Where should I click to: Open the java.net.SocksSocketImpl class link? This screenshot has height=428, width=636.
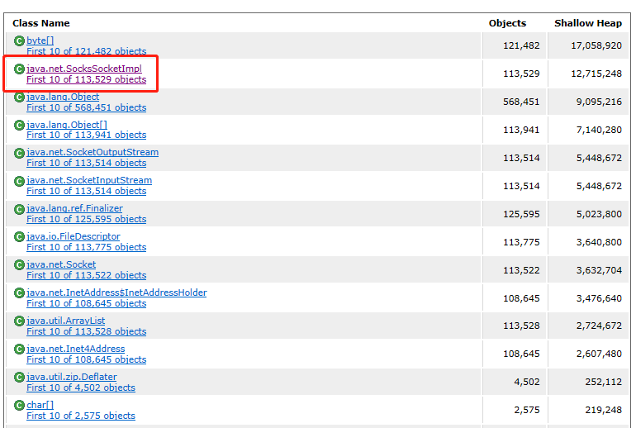point(83,69)
